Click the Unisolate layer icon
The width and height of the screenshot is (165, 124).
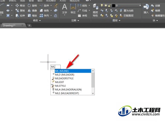pyautogui.click(x=107, y=16)
